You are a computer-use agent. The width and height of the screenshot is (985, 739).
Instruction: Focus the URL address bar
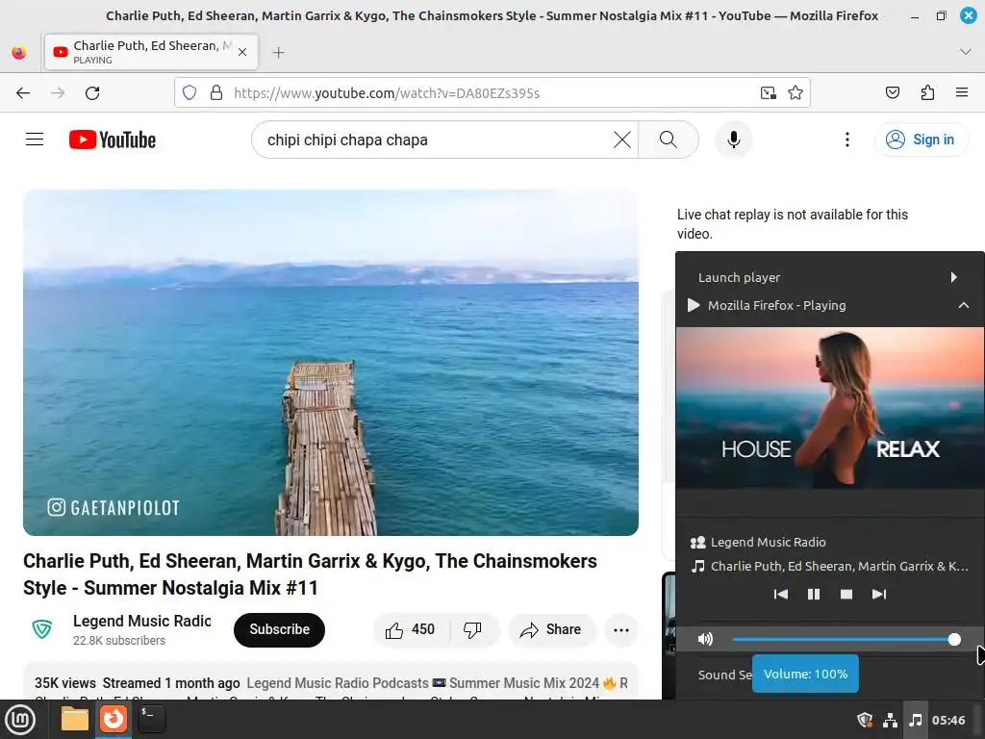(493, 93)
